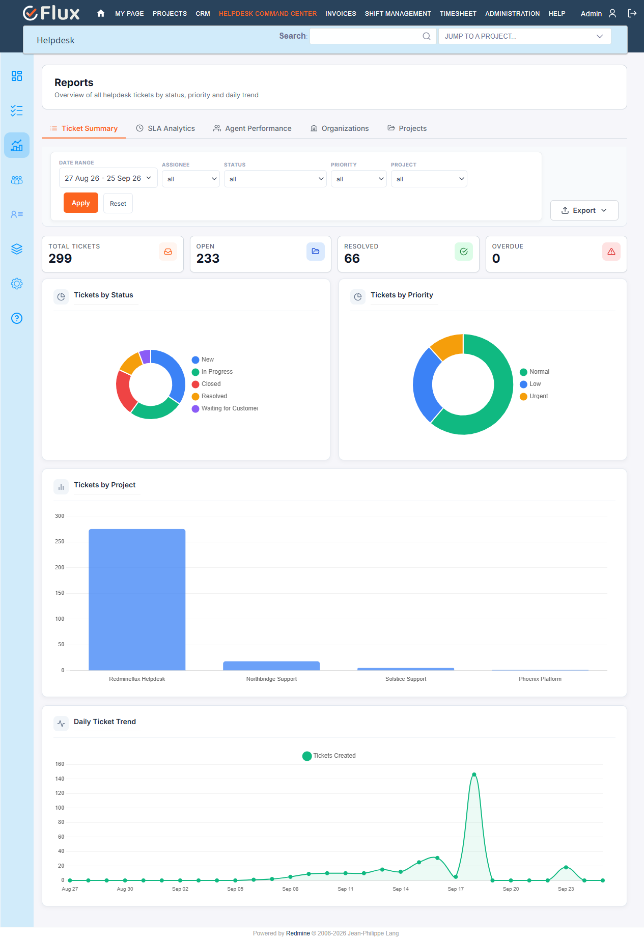Click the Daily Ticket Trend pulse icon
This screenshot has height=939, width=644.
coord(61,723)
